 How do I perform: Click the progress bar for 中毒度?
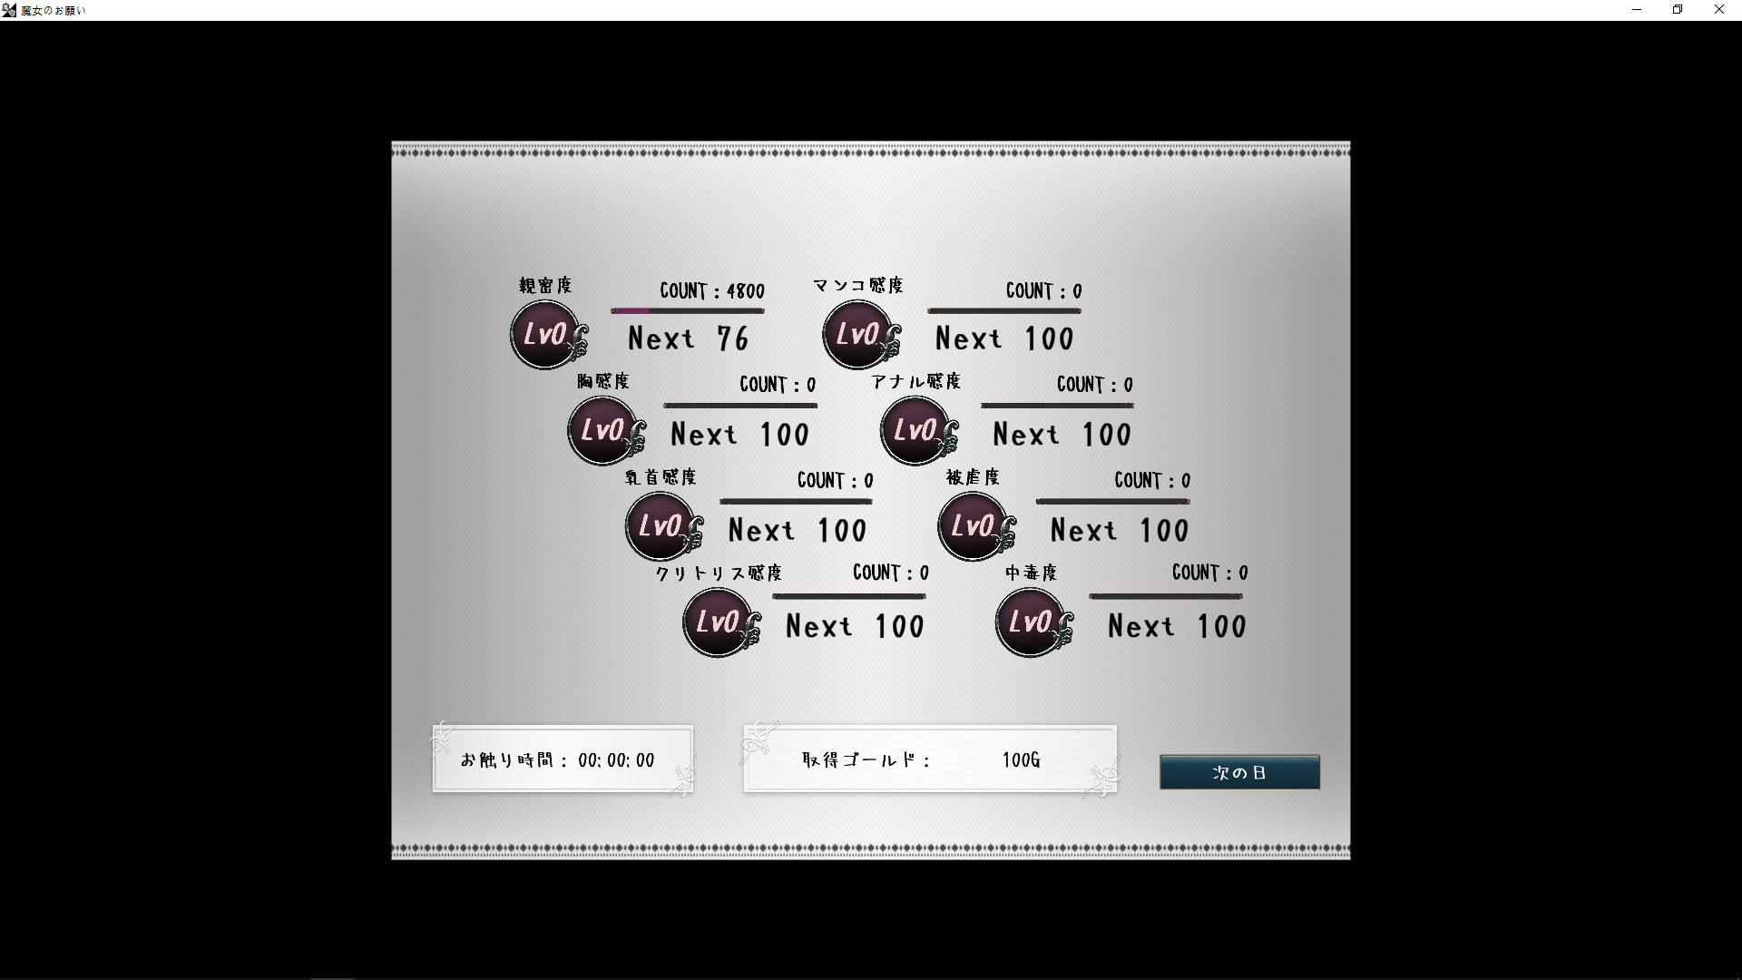(1165, 596)
